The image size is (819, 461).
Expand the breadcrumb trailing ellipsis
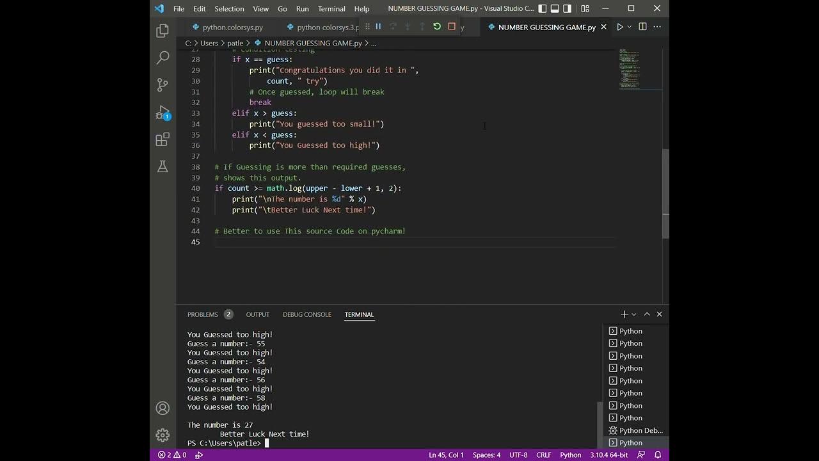tap(374, 44)
